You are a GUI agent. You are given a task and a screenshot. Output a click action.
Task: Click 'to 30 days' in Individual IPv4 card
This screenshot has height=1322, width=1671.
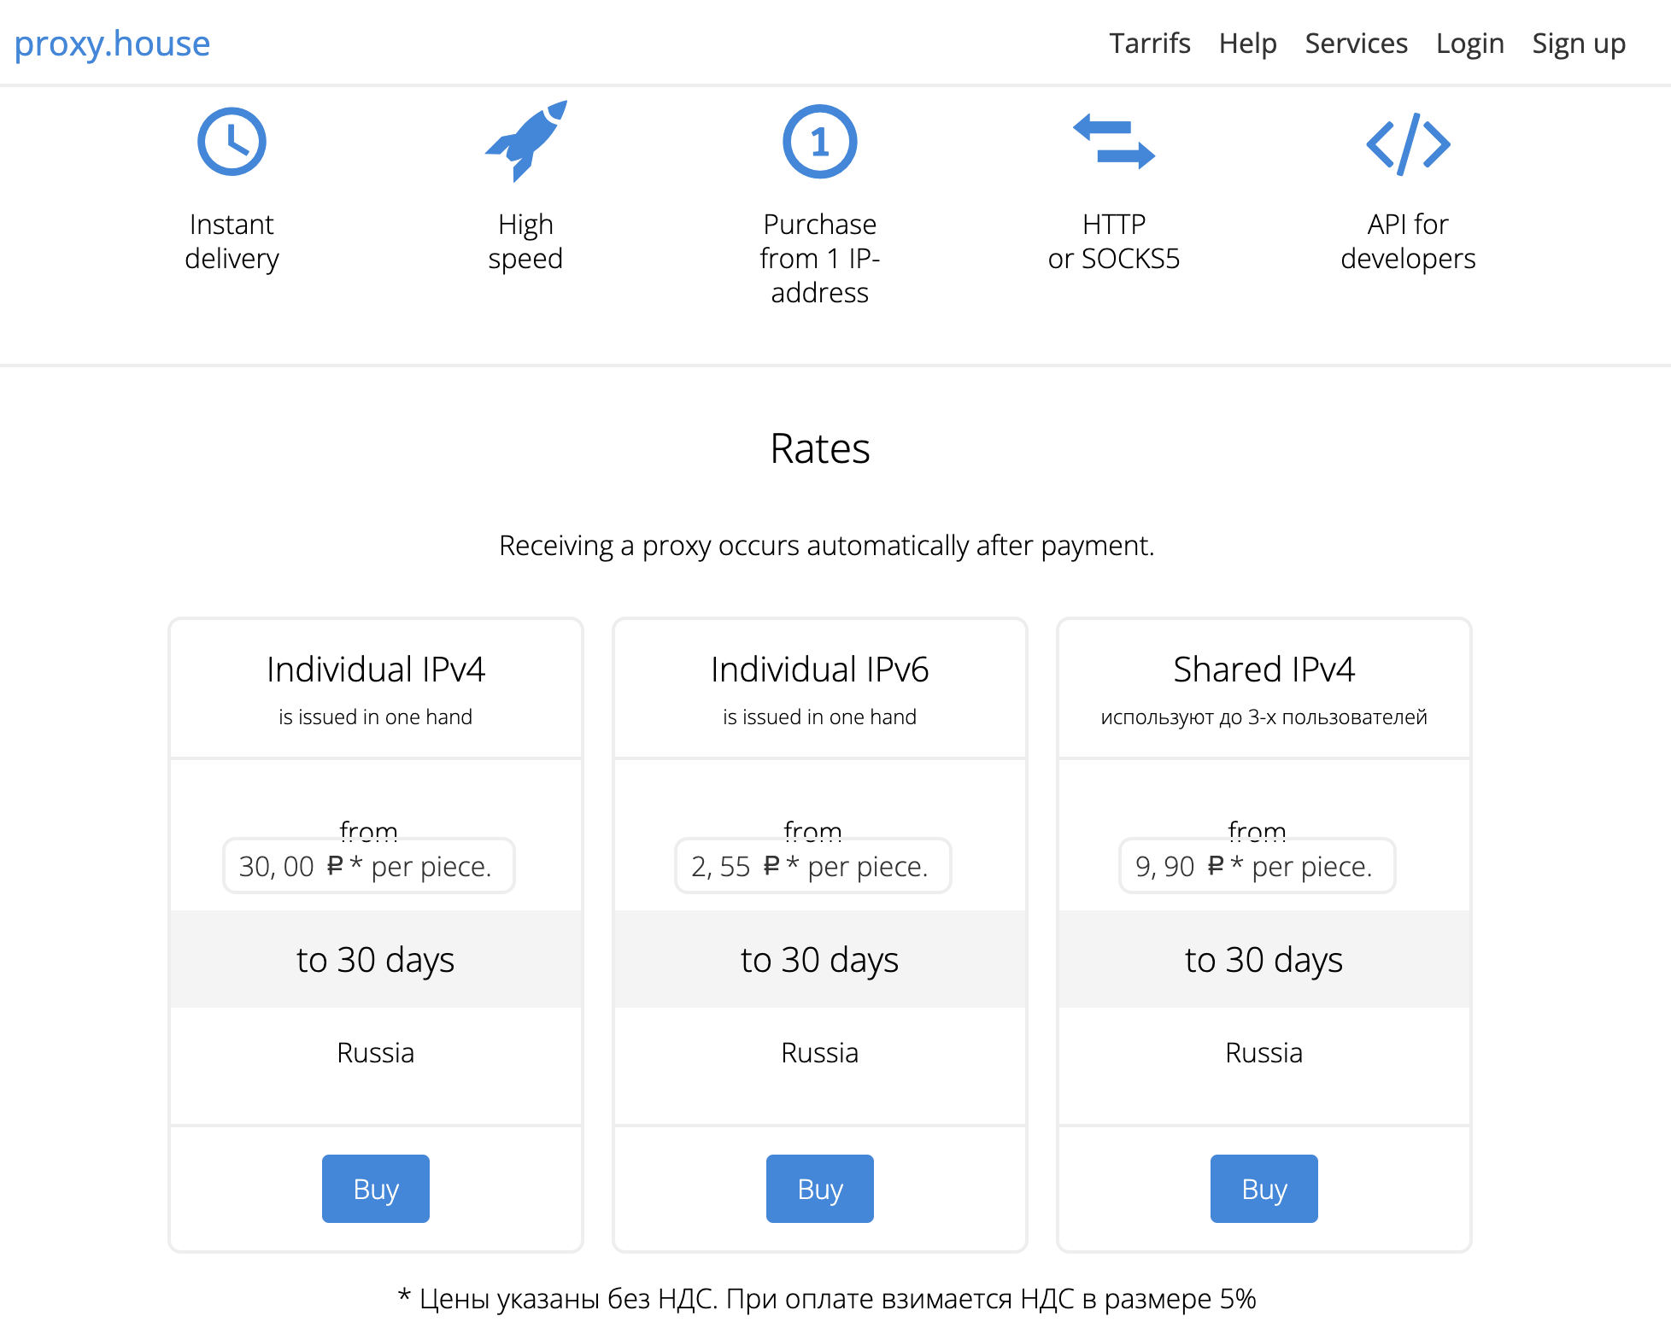point(376,960)
